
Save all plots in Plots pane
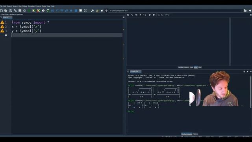click(x=132, y=15)
